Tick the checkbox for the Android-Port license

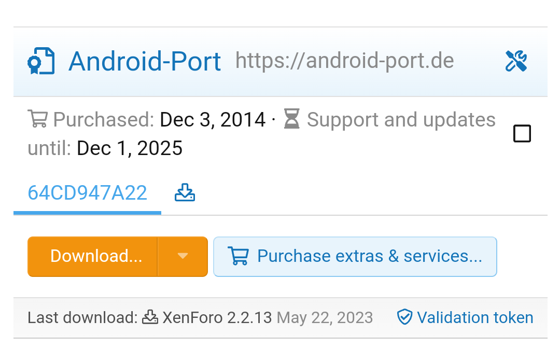[x=522, y=134]
